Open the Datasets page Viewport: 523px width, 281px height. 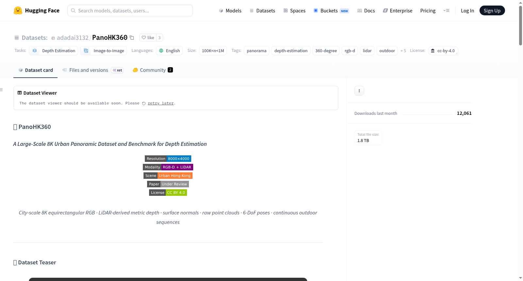[x=262, y=10]
